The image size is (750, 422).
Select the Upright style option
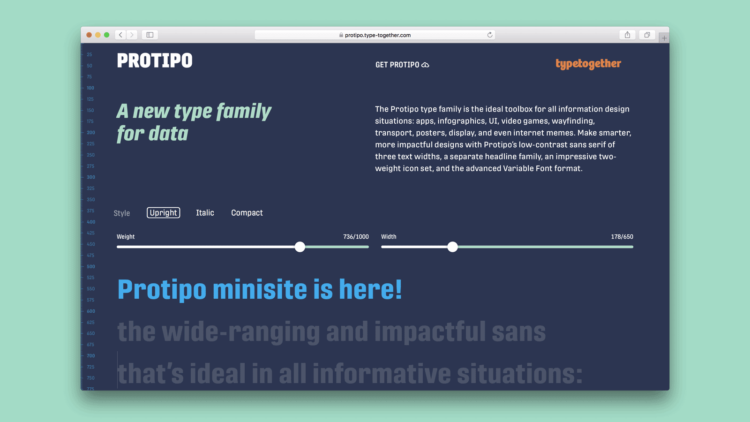(x=163, y=212)
